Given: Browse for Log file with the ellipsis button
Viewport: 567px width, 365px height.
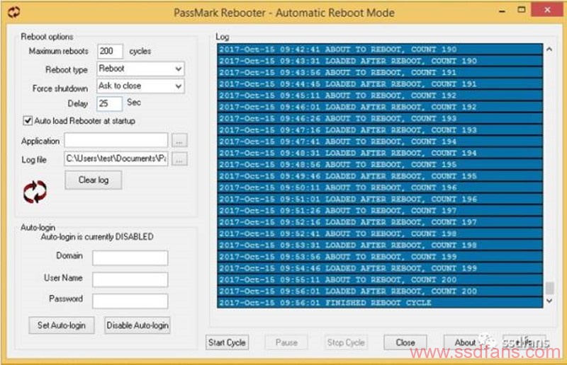Looking at the screenshot, I should [179, 159].
